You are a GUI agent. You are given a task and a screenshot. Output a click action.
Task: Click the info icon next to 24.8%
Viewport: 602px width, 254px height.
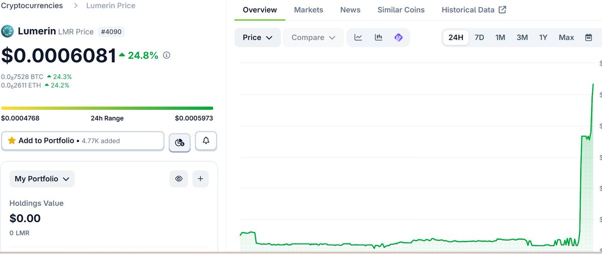click(x=167, y=55)
